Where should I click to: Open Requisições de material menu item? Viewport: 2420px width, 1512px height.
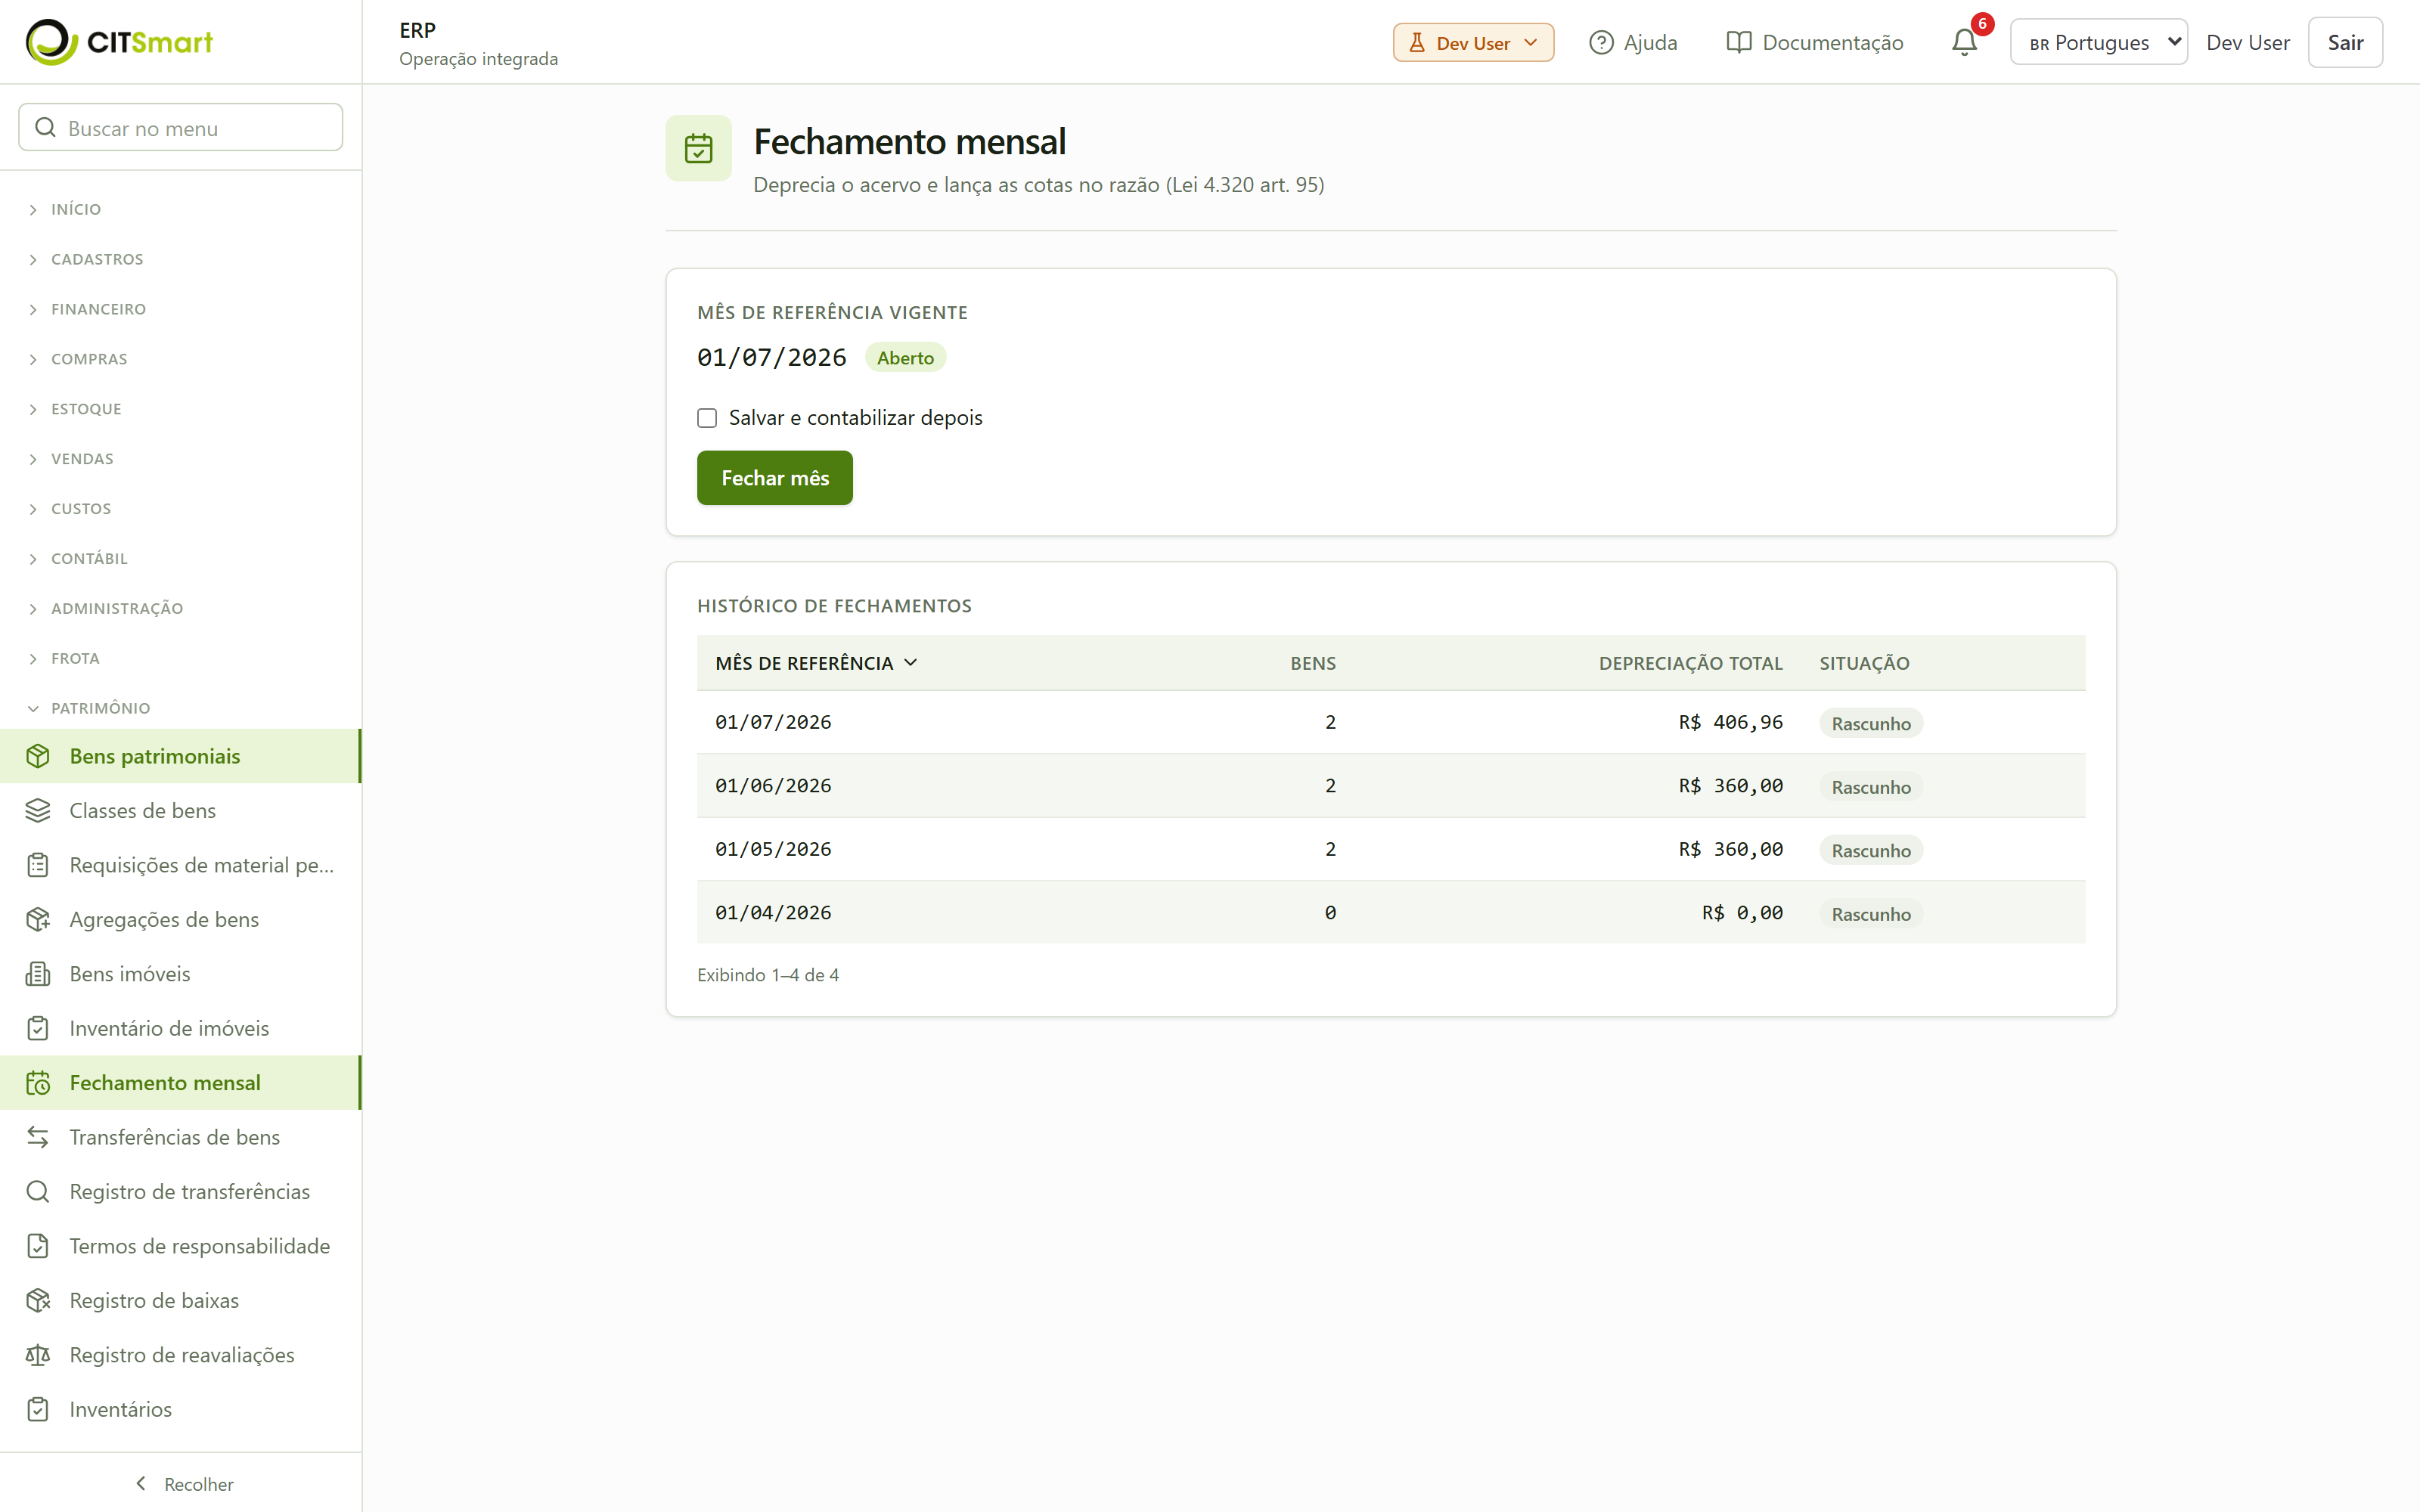coord(180,865)
